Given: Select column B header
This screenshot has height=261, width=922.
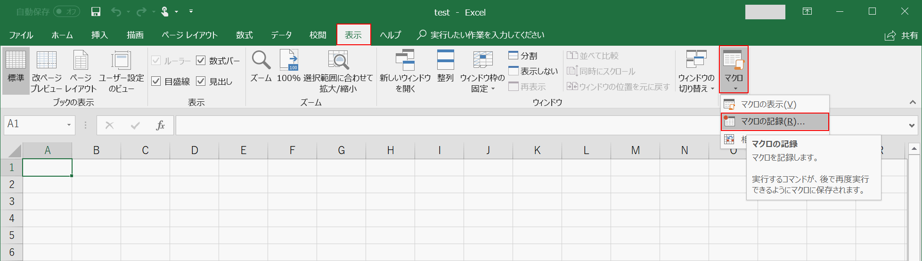Looking at the screenshot, I should point(97,150).
